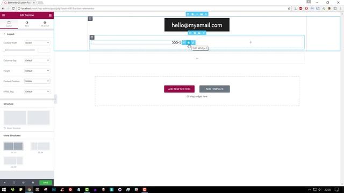Open the Content Position dropdown
The height and width of the screenshot is (193, 344).
[37, 81]
